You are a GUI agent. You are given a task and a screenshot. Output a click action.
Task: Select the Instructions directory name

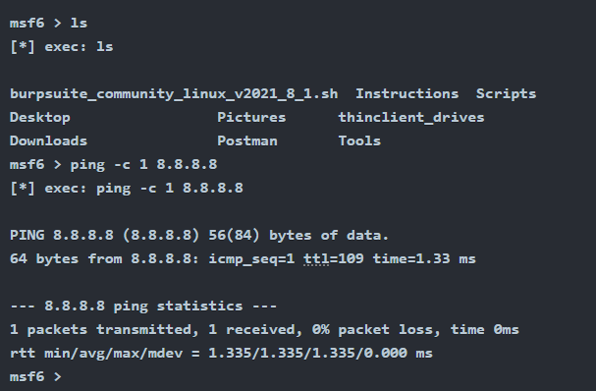coord(407,93)
